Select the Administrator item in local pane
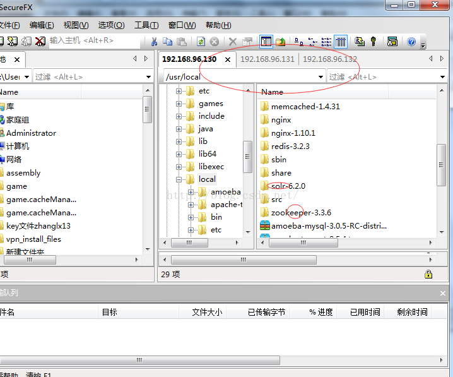Image resolution: width=453 pixels, height=377 pixels. 31,133
